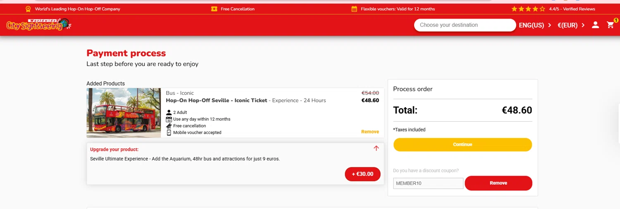
Task: Click the Seville Ultimate Experience upgrade description
Action: point(185,159)
